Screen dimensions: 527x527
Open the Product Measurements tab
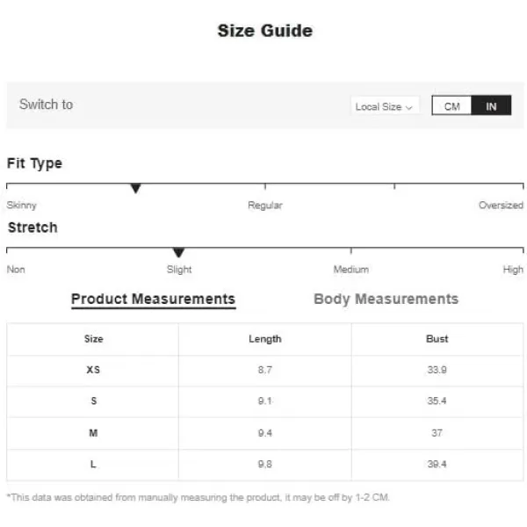pyautogui.click(x=153, y=299)
